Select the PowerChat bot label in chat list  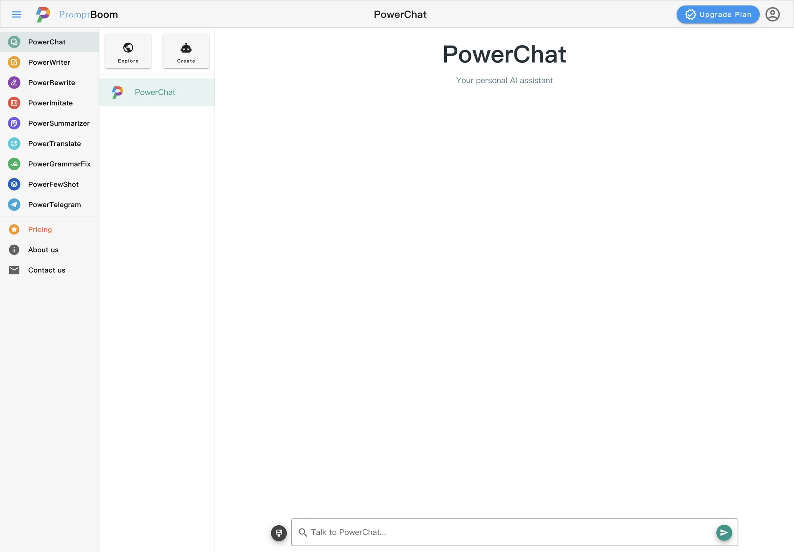(x=155, y=92)
